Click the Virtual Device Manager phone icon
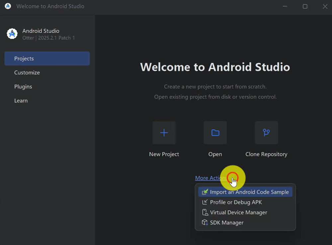 click(205, 213)
